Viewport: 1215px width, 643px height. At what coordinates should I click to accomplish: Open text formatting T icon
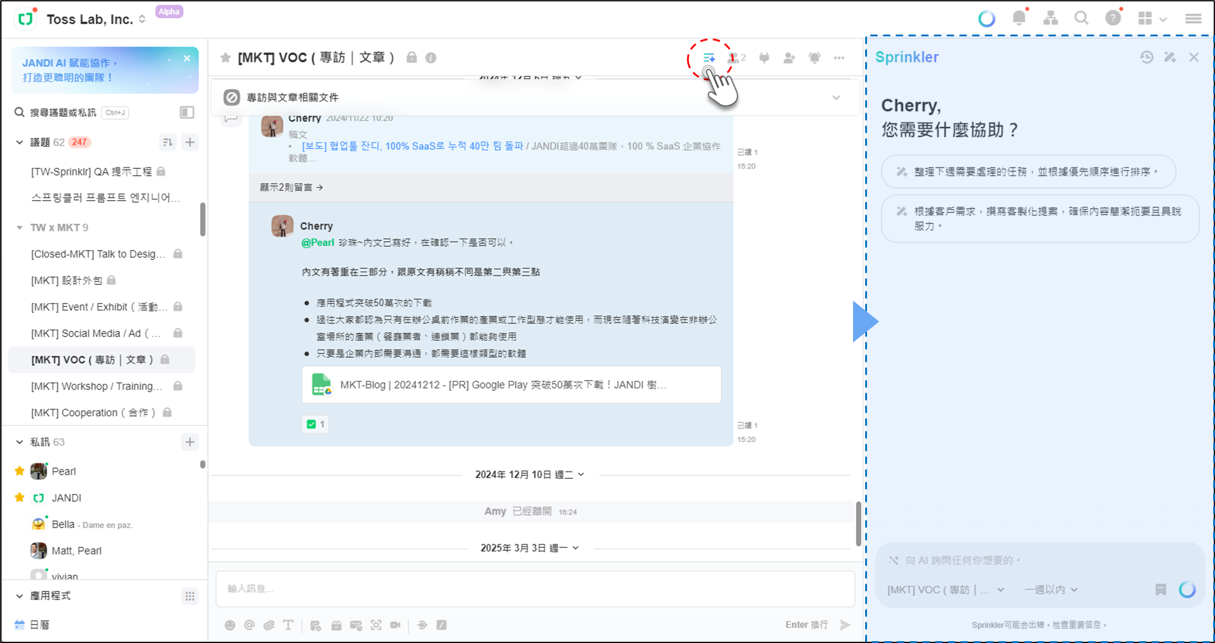pos(288,625)
